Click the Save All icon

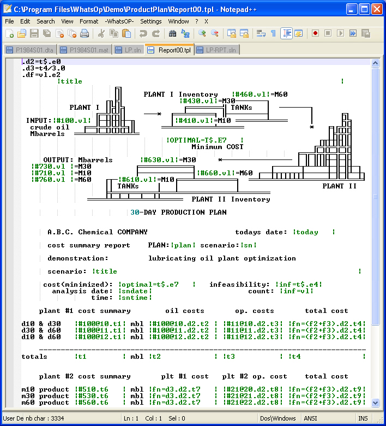[47, 34]
